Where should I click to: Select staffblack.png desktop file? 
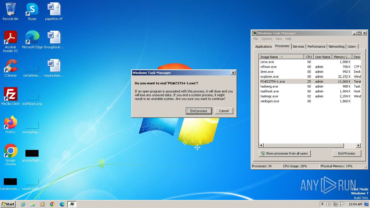[x=32, y=99]
